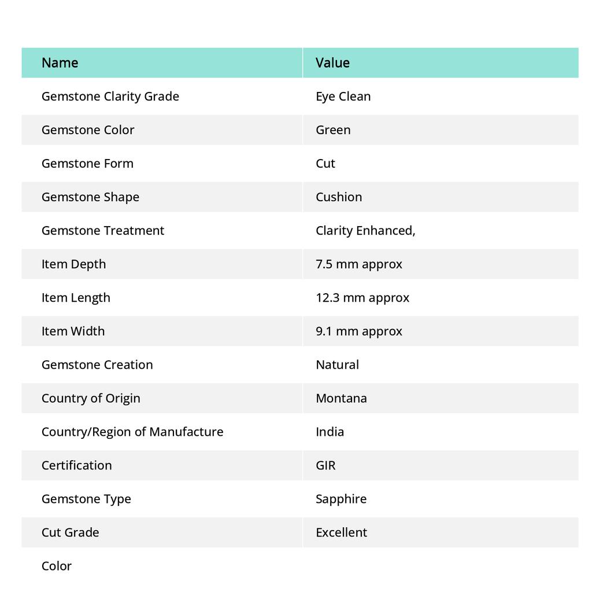Viewport: 592px width, 592px height.
Task: Click the Color label in last row
Action: [57, 566]
